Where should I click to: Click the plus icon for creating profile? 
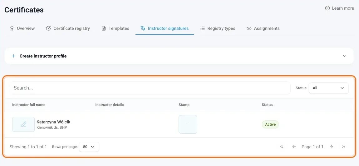click(13, 56)
